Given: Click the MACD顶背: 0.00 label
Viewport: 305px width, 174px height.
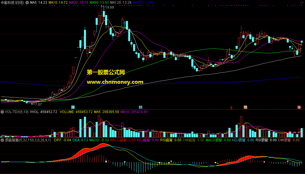Looking at the screenshot, I should click(218, 140).
